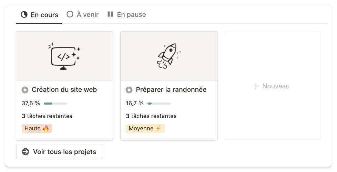This screenshot has width=337, height=172.
Task: Click the 37,5 % progress bar
Action: pos(55,103)
